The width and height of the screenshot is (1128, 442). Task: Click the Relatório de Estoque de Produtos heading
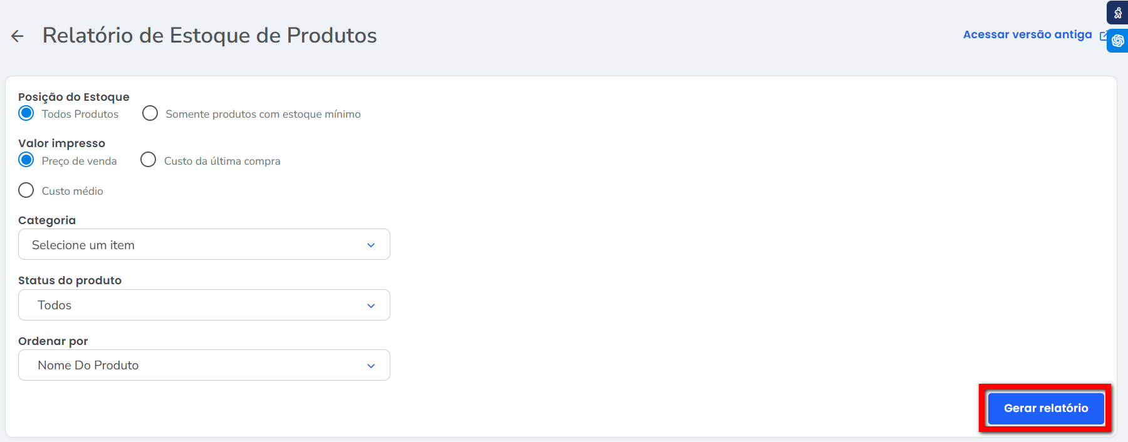coord(209,36)
